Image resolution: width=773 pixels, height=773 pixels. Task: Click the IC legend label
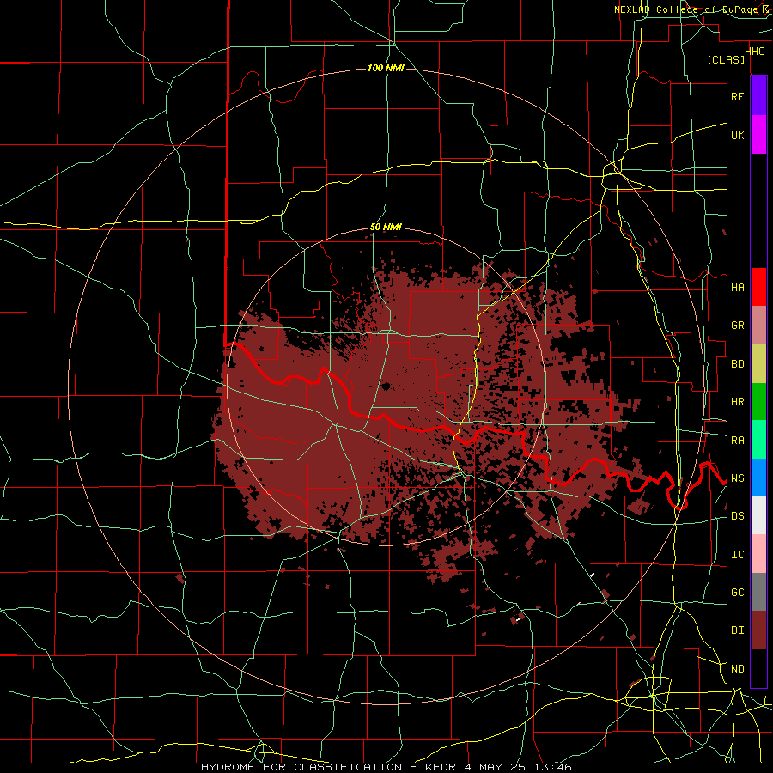pyautogui.click(x=737, y=555)
